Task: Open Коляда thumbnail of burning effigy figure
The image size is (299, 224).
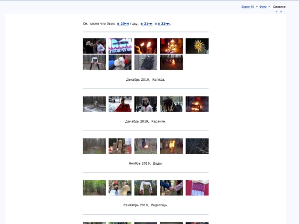Action: point(172,46)
